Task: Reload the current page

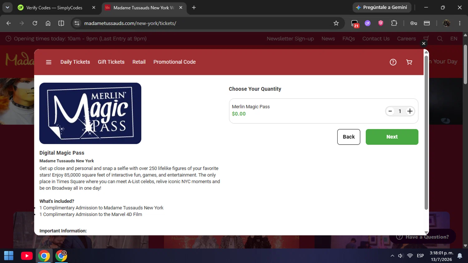Action: pos(35,23)
